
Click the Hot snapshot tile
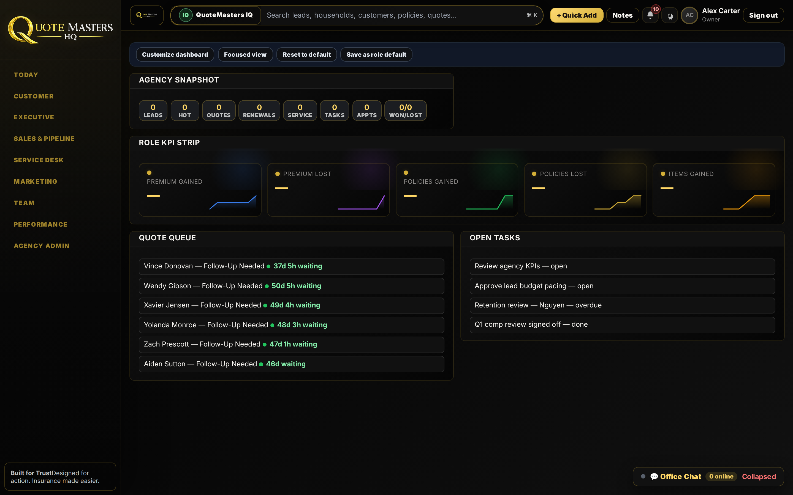point(185,111)
